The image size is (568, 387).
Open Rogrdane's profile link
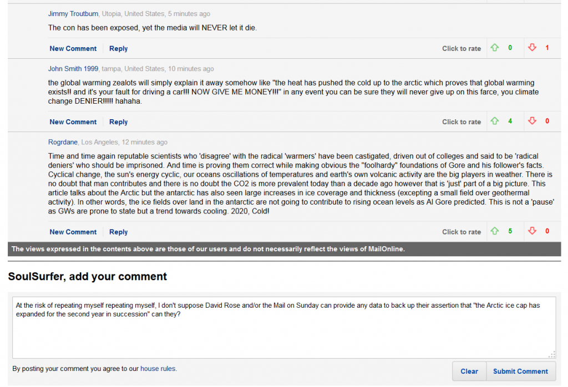click(63, 142)
